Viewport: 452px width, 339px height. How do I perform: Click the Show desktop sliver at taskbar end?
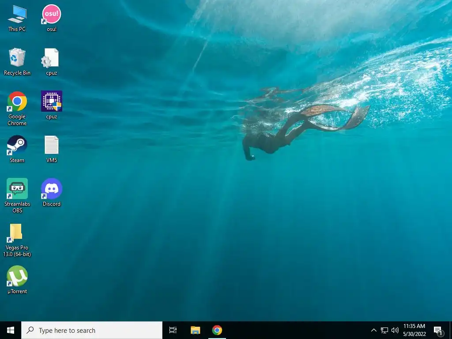(x=451, y=330)
